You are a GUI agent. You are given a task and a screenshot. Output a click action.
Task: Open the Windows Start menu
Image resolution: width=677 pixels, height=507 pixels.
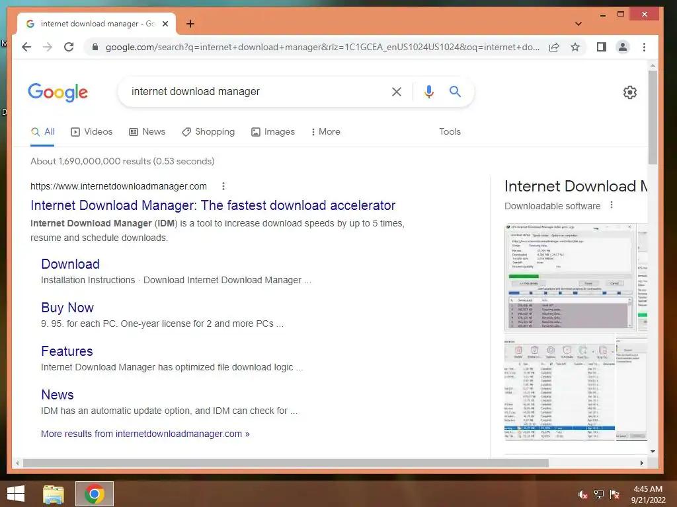click(16, 494)
